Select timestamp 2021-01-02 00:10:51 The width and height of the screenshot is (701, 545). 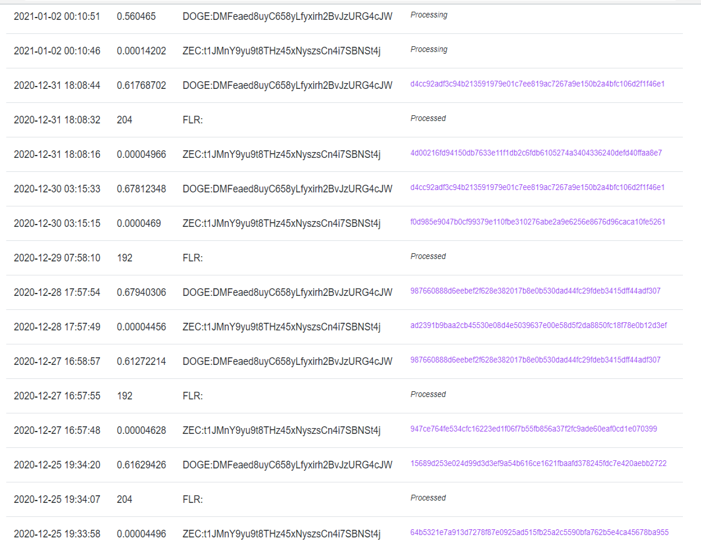click(x=57, y=16)
